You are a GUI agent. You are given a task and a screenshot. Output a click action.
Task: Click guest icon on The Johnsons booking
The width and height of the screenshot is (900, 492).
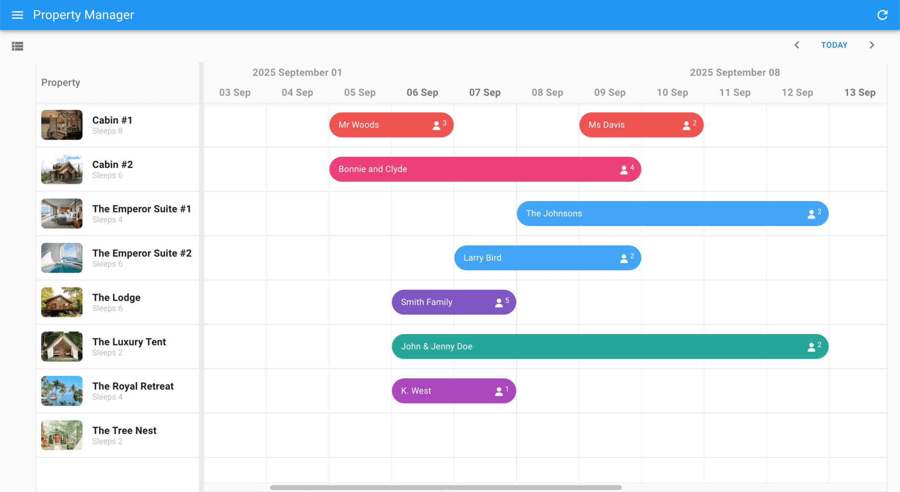[x=811, y=214]
